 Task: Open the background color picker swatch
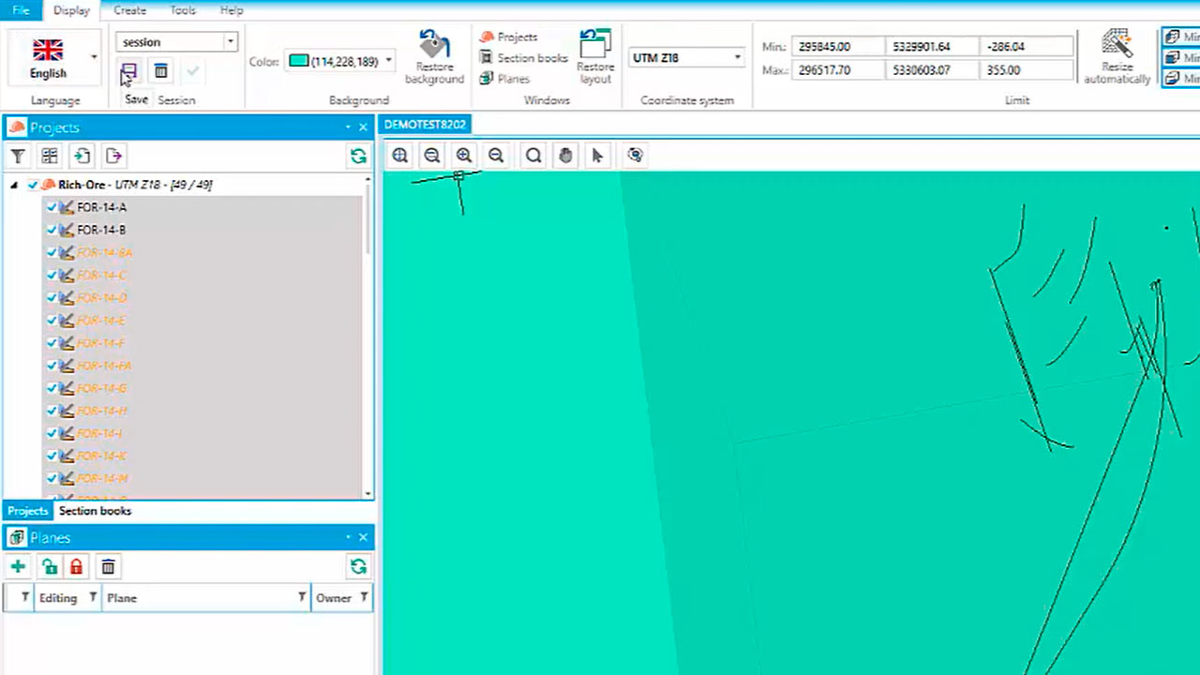[299, 62]
